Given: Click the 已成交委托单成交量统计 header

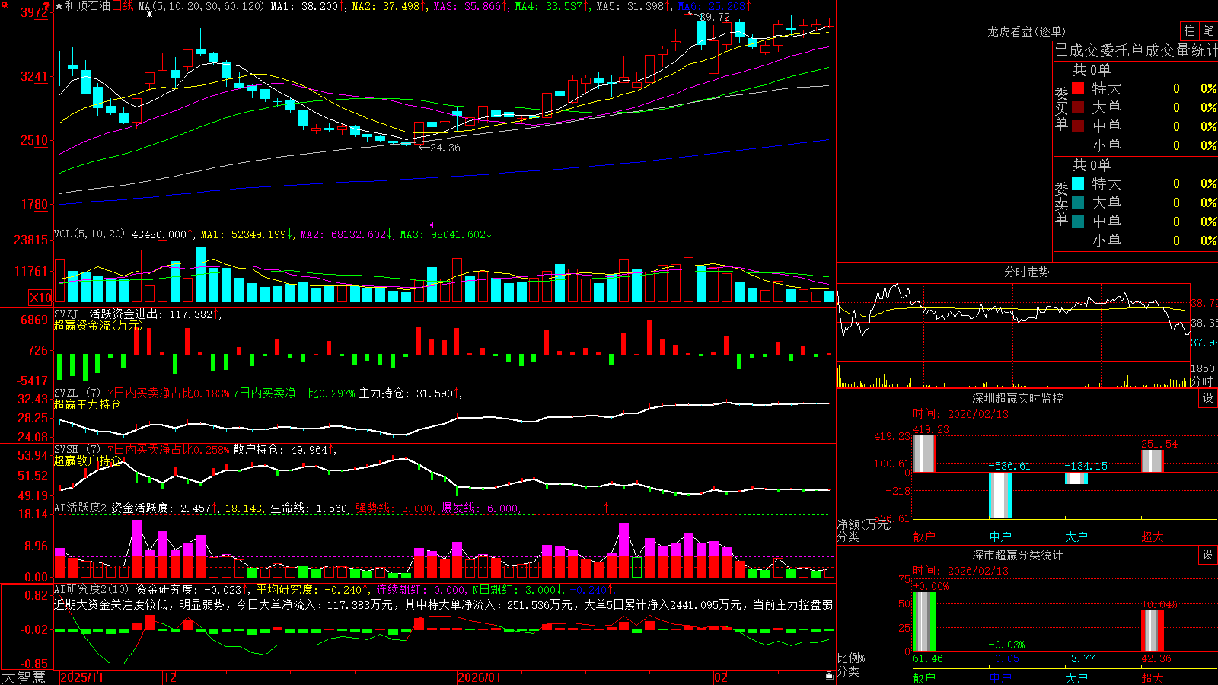Looking at the screenshot, I should pos(1136,50).
